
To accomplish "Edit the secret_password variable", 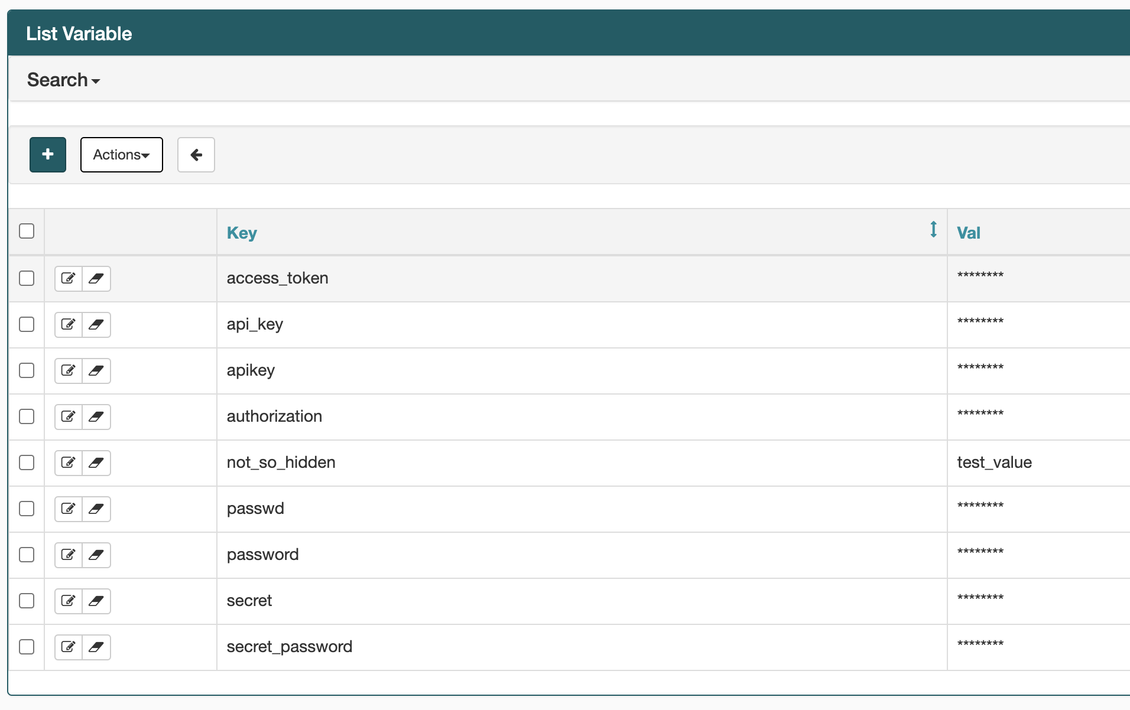I will click(x=69, y=647).
